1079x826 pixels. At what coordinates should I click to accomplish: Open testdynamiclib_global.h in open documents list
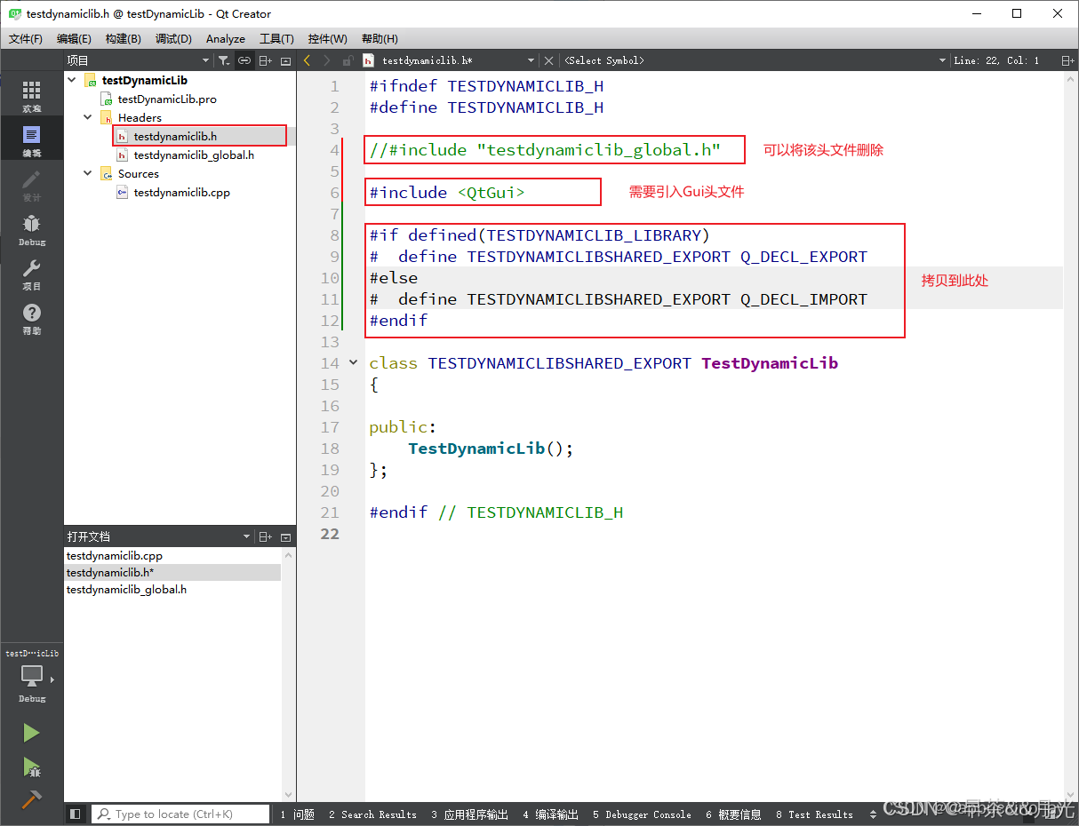pos(126,589)
